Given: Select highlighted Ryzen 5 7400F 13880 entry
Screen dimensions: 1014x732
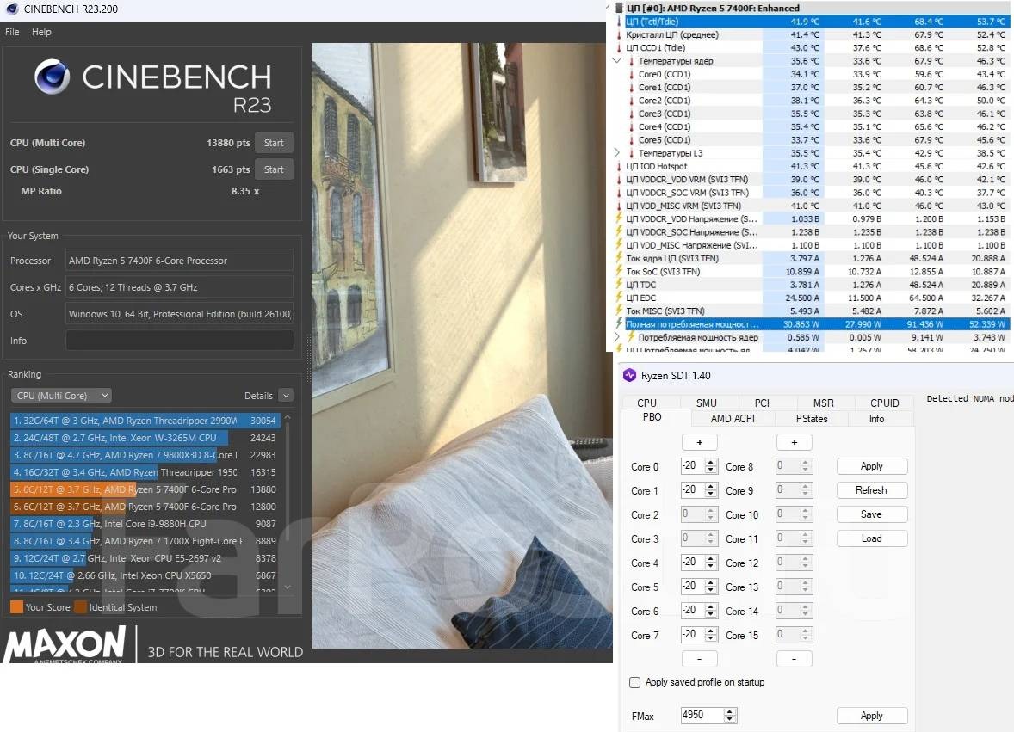Looking at the screenshot, I should coord(145,489).
